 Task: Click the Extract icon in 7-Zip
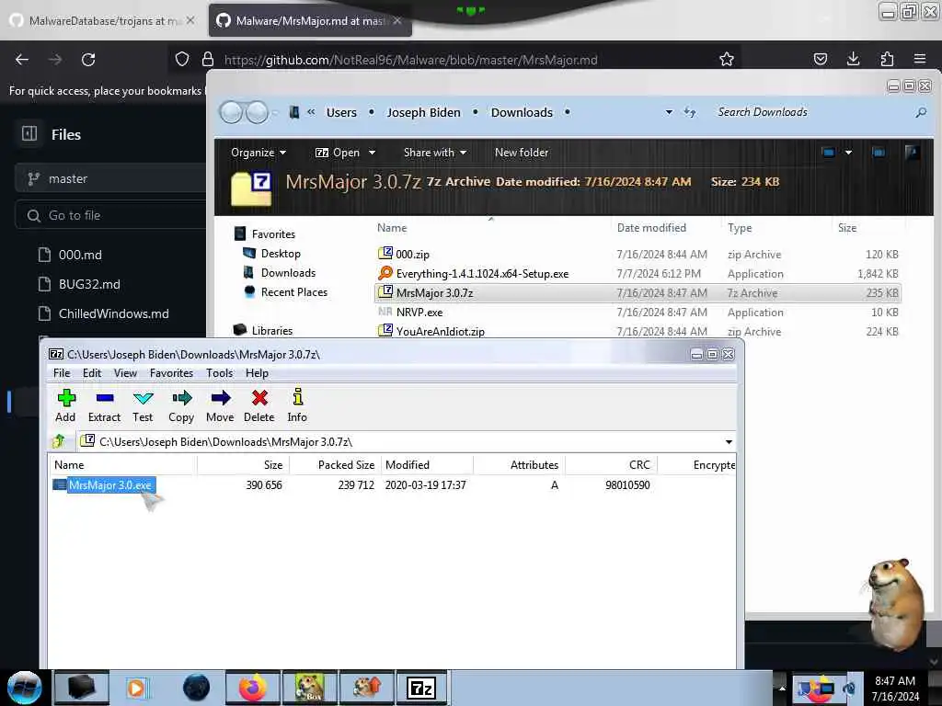pos(105,398)
